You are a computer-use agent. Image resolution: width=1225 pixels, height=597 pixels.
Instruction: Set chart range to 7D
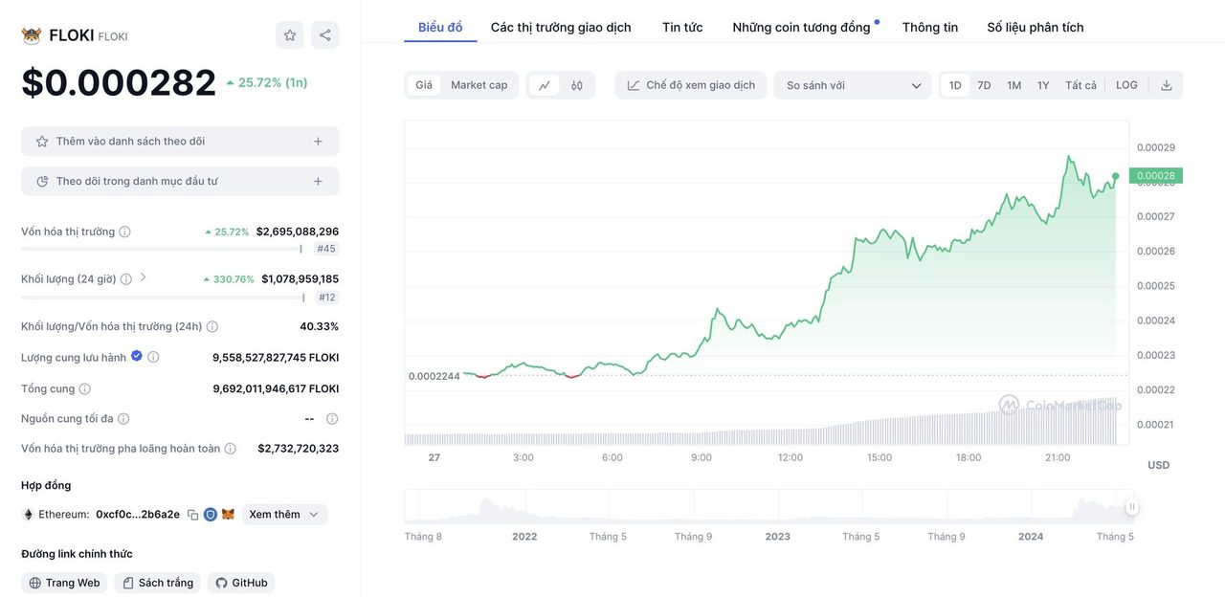(x=984, y=85)
